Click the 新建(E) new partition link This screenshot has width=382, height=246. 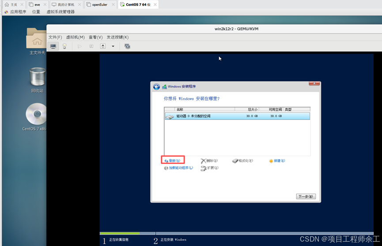coord(277,161)
